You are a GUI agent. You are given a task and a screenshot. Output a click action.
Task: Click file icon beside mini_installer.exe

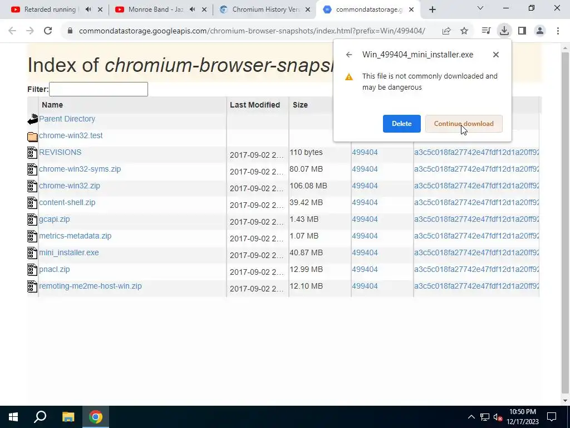(32, 253)
